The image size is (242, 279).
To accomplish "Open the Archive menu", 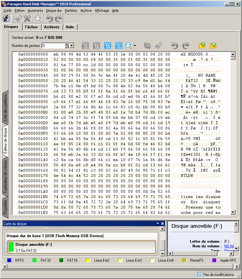I will coord(86,11).
